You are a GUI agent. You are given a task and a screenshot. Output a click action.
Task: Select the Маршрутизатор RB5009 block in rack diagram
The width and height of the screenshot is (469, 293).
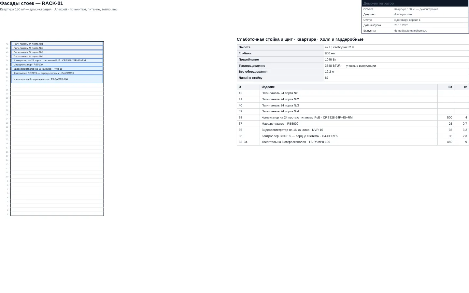click(57, 64)
